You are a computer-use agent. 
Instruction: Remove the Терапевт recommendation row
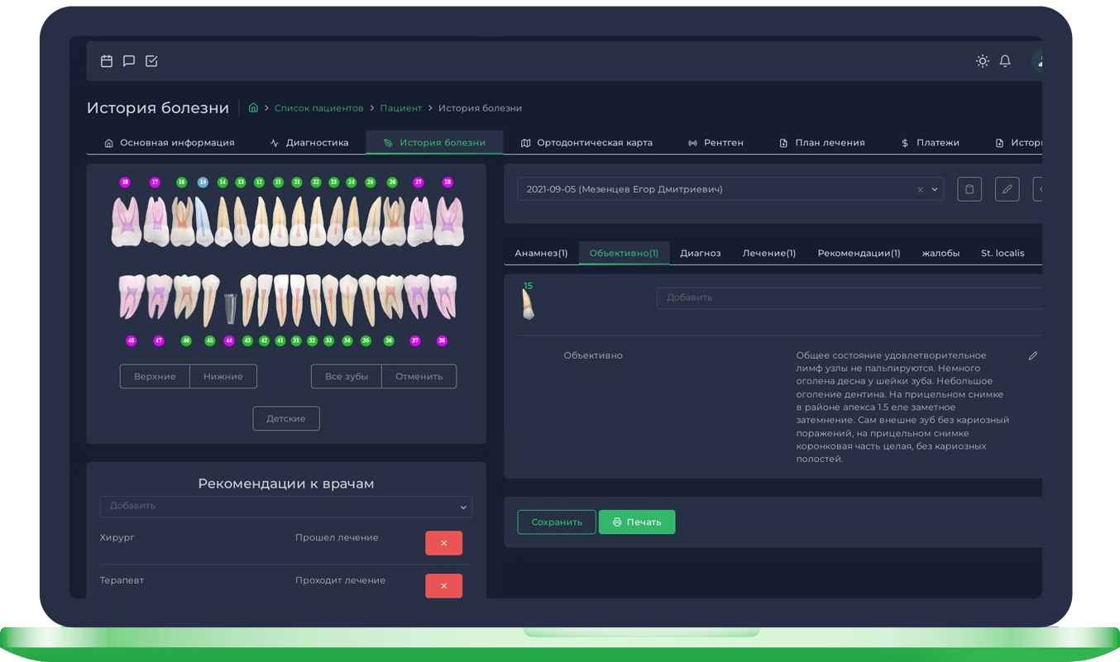[x=443, y=586]
